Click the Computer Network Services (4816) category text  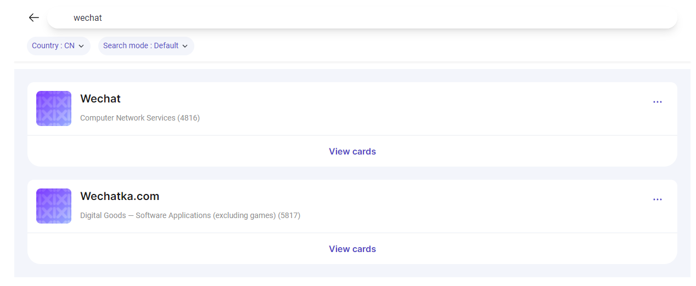pyautogui.click(x=140, y=118)
